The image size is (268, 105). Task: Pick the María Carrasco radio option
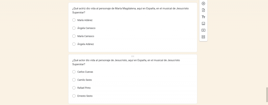pos(74,36)
